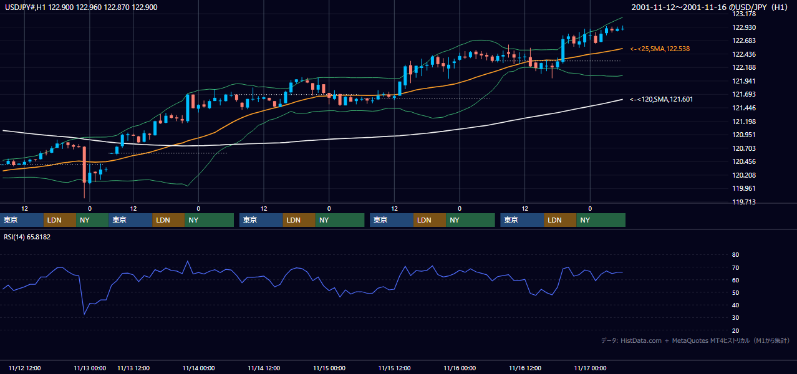Click the last LDN session block on right
The image size is (797, 374).
[x=561, y=220]
